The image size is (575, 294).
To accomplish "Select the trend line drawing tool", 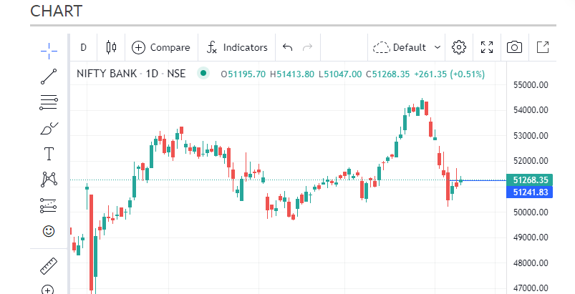I will (x=49, y=76).
